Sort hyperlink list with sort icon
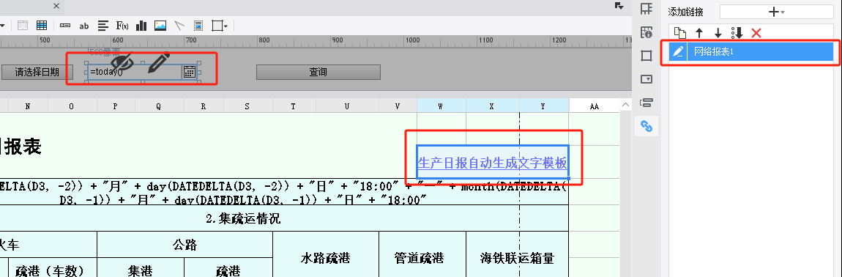 [x=737, y=33]
